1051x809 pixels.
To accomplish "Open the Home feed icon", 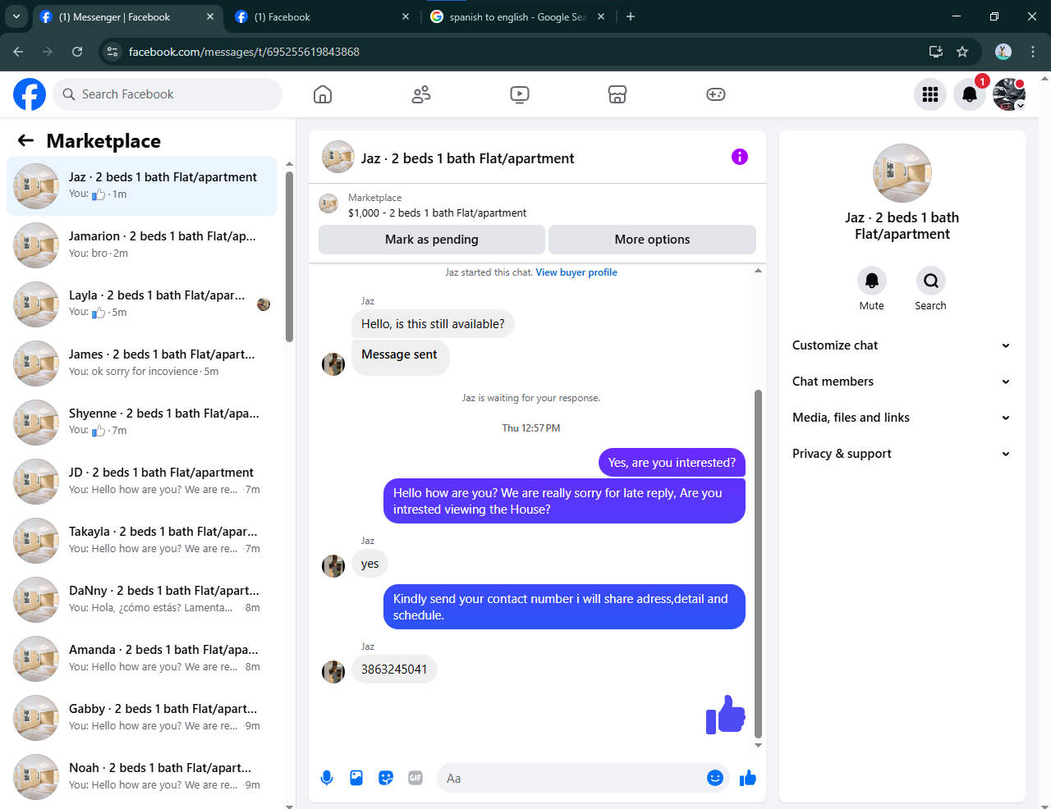I will point(323,94).
